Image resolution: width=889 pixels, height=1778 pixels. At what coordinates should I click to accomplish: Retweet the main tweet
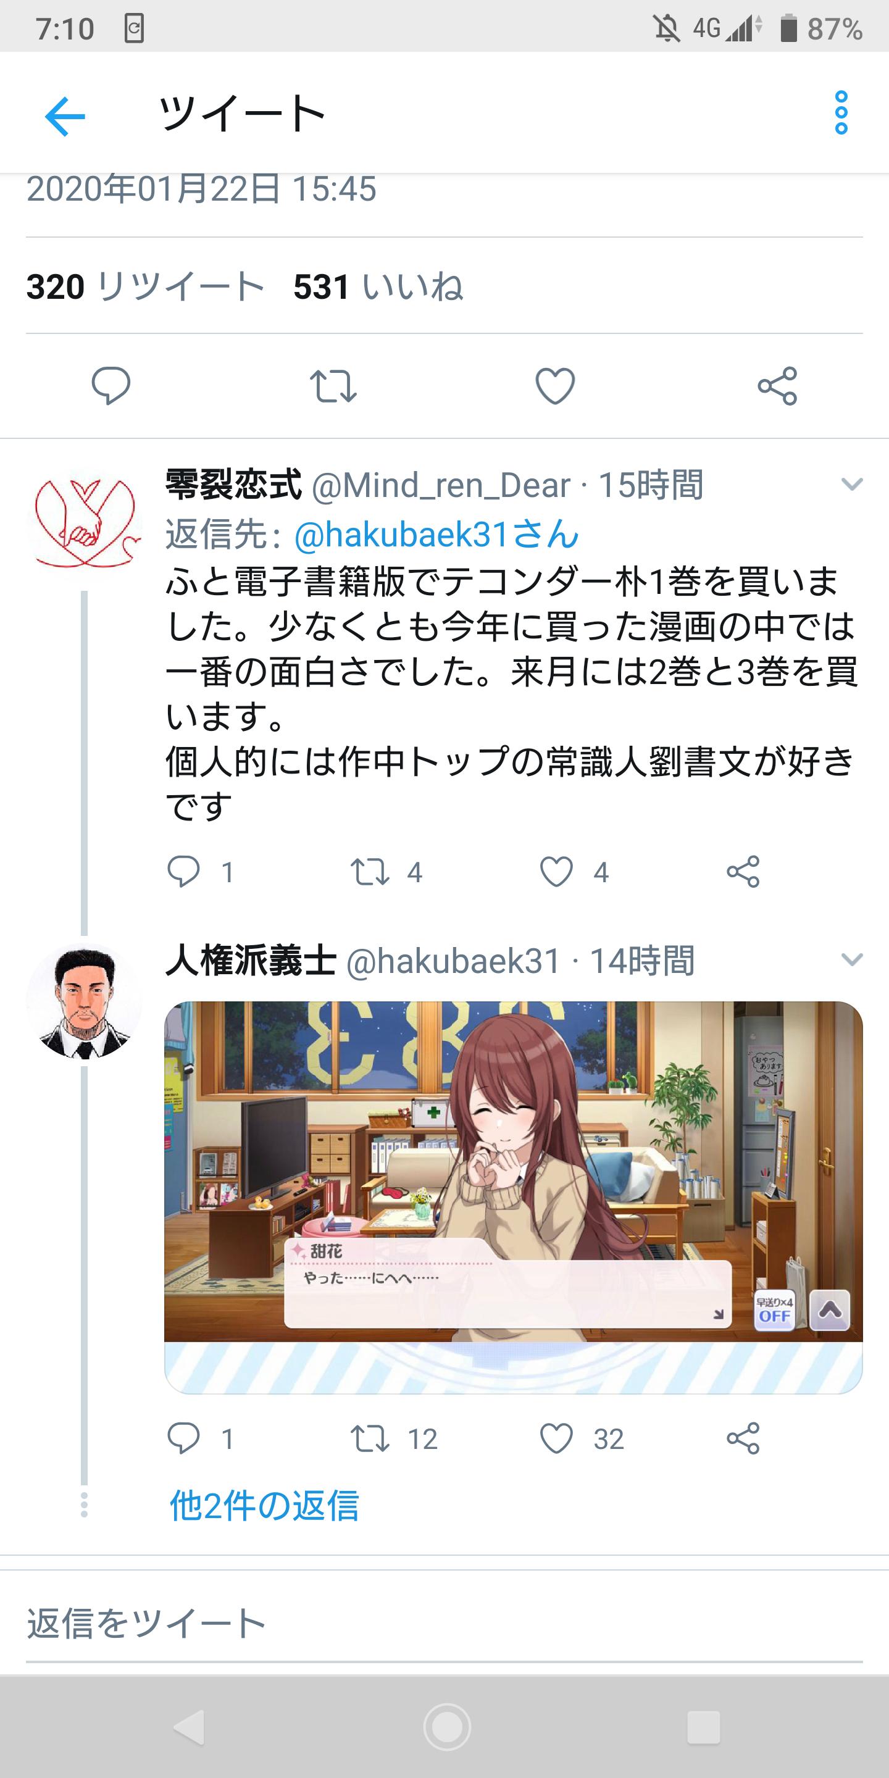[333, 386]
